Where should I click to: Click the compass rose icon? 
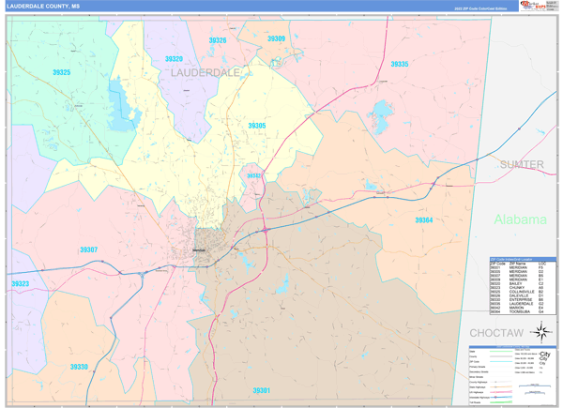coord(541,331)
